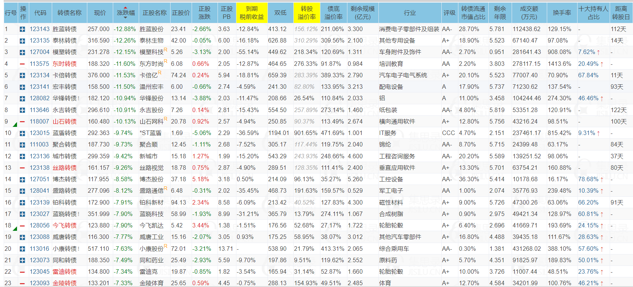Image resolution: width=633 pixels, height=287 pixels.
Task: Open the 铂科新材 stock link
Action: (x=152, y=203)
